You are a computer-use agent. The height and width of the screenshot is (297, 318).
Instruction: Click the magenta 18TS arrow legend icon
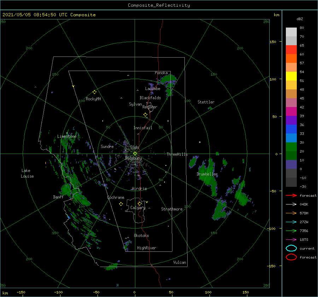[291, 240]
